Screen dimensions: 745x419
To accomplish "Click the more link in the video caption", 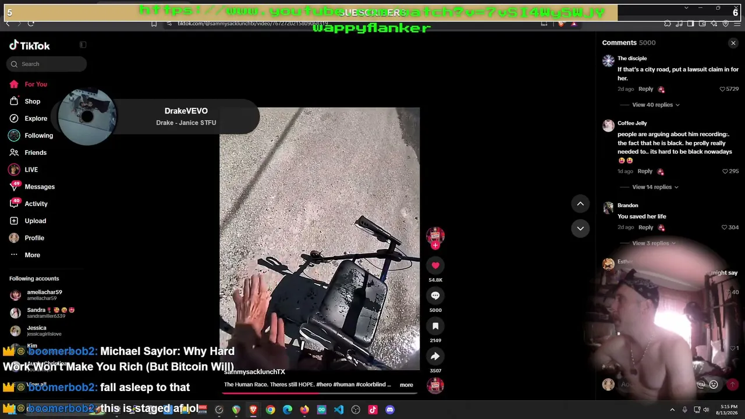I will click(x=406, y=385).
